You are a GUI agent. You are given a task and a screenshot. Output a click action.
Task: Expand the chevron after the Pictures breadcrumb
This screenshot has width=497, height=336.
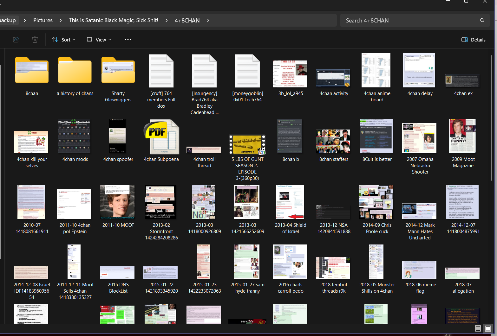click(61, 20)
